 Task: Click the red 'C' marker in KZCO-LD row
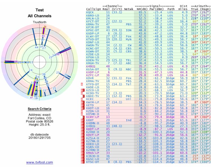click(83, 90)
